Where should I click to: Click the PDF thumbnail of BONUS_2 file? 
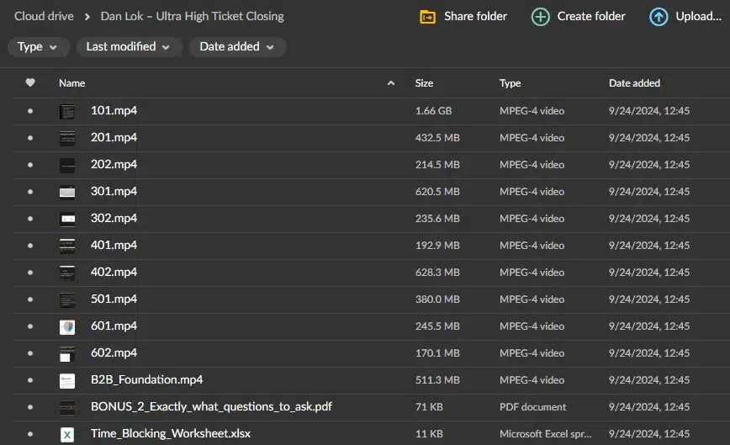coord(67,407)
